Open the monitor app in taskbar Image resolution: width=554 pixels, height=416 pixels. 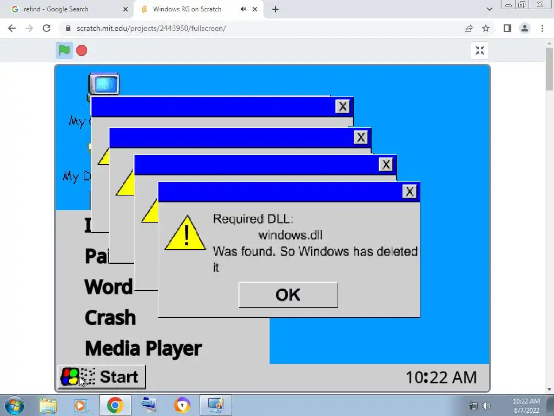[x=216, y=405]
